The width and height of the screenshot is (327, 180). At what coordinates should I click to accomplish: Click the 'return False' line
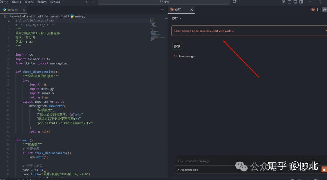point(40,131)
